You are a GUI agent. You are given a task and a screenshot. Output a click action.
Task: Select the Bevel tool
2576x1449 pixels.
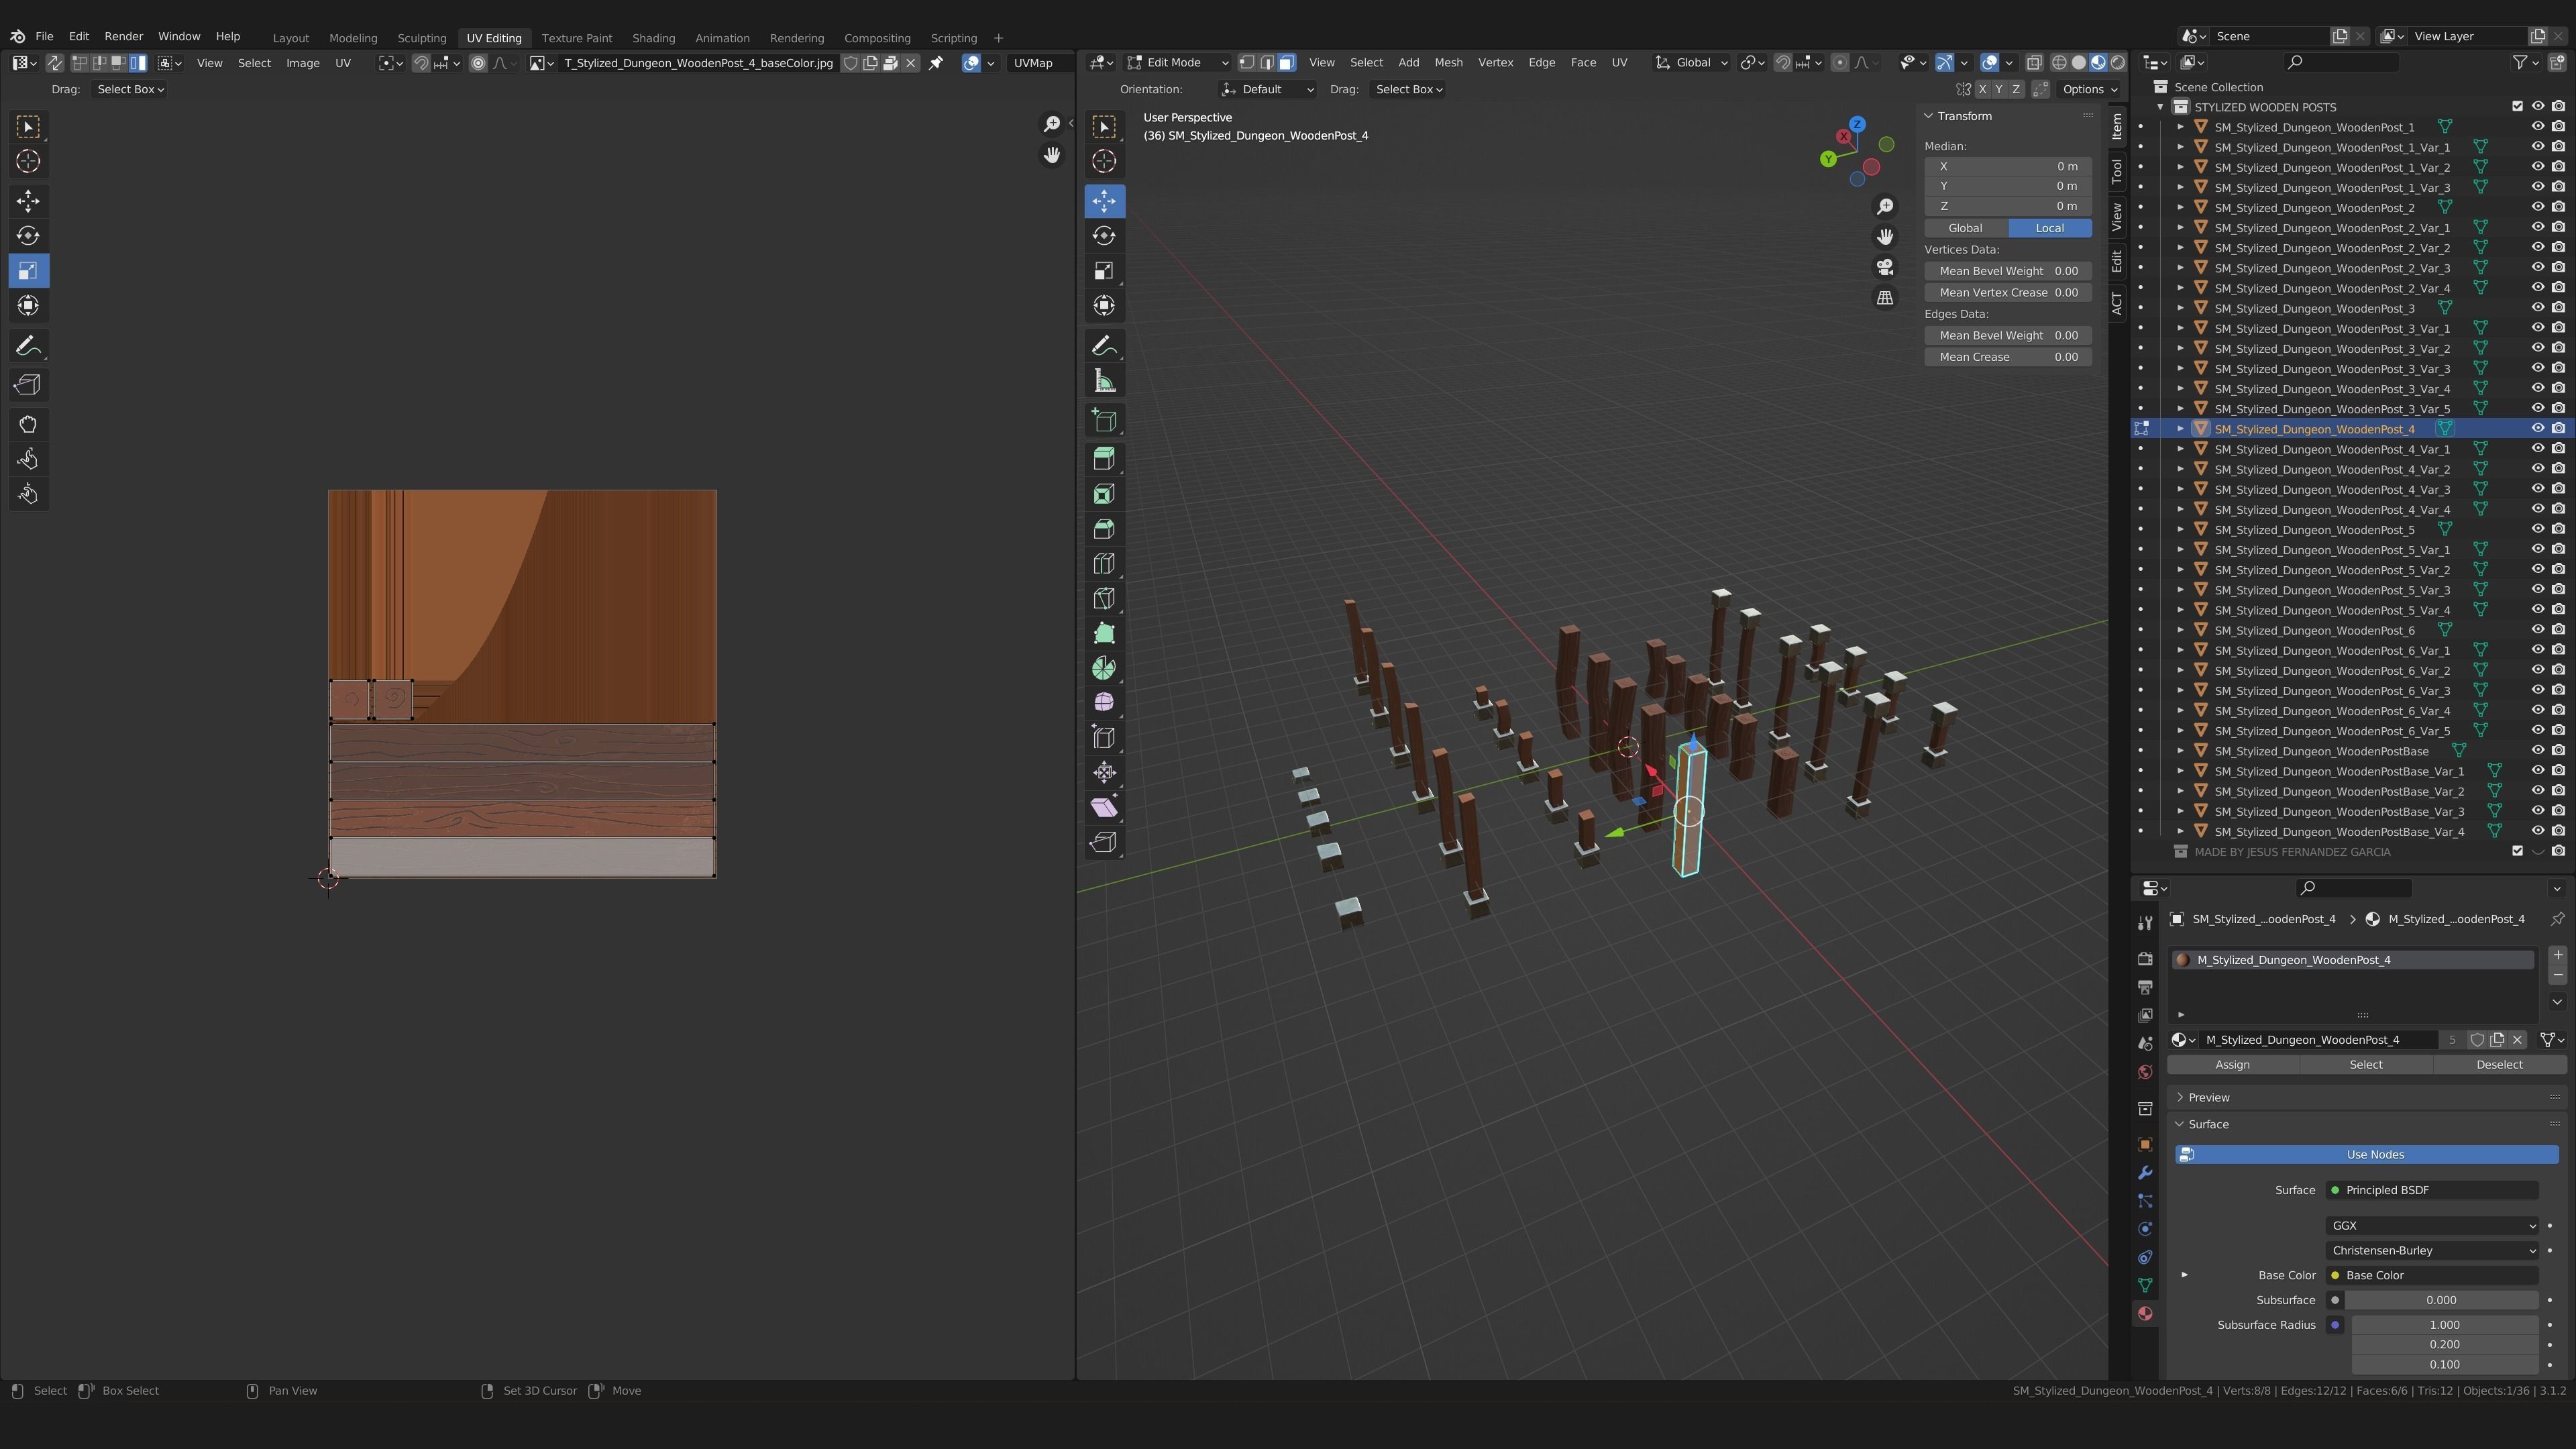tap(1104, 529)
